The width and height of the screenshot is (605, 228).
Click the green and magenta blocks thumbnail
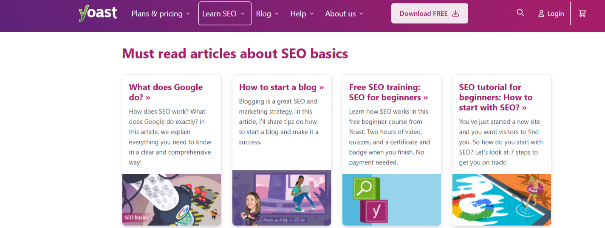coord(392,200)
